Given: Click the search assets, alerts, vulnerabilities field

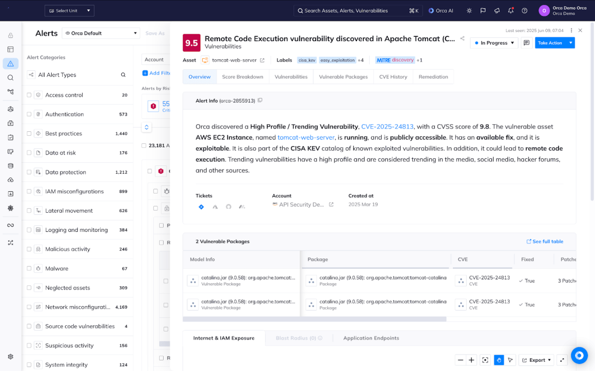Looking at the screenshot, I should pyautogui.click(x=357, y=10).
